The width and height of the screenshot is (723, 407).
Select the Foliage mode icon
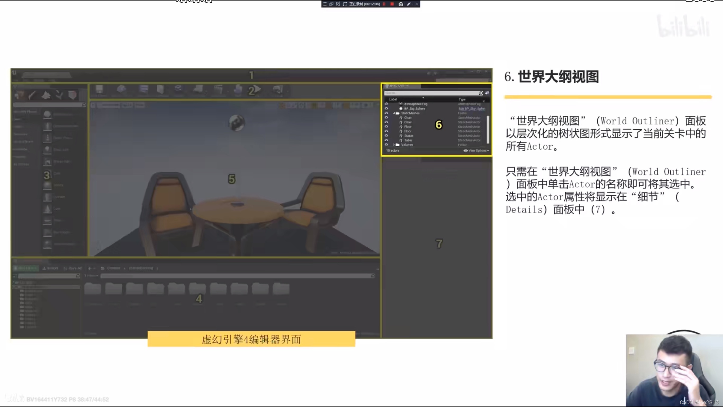59,95
